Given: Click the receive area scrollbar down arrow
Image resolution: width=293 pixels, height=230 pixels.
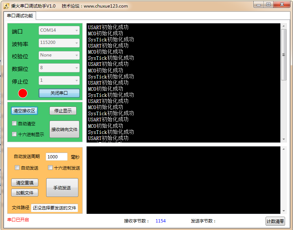Looking at the screenshot, I should click(284, 139).
